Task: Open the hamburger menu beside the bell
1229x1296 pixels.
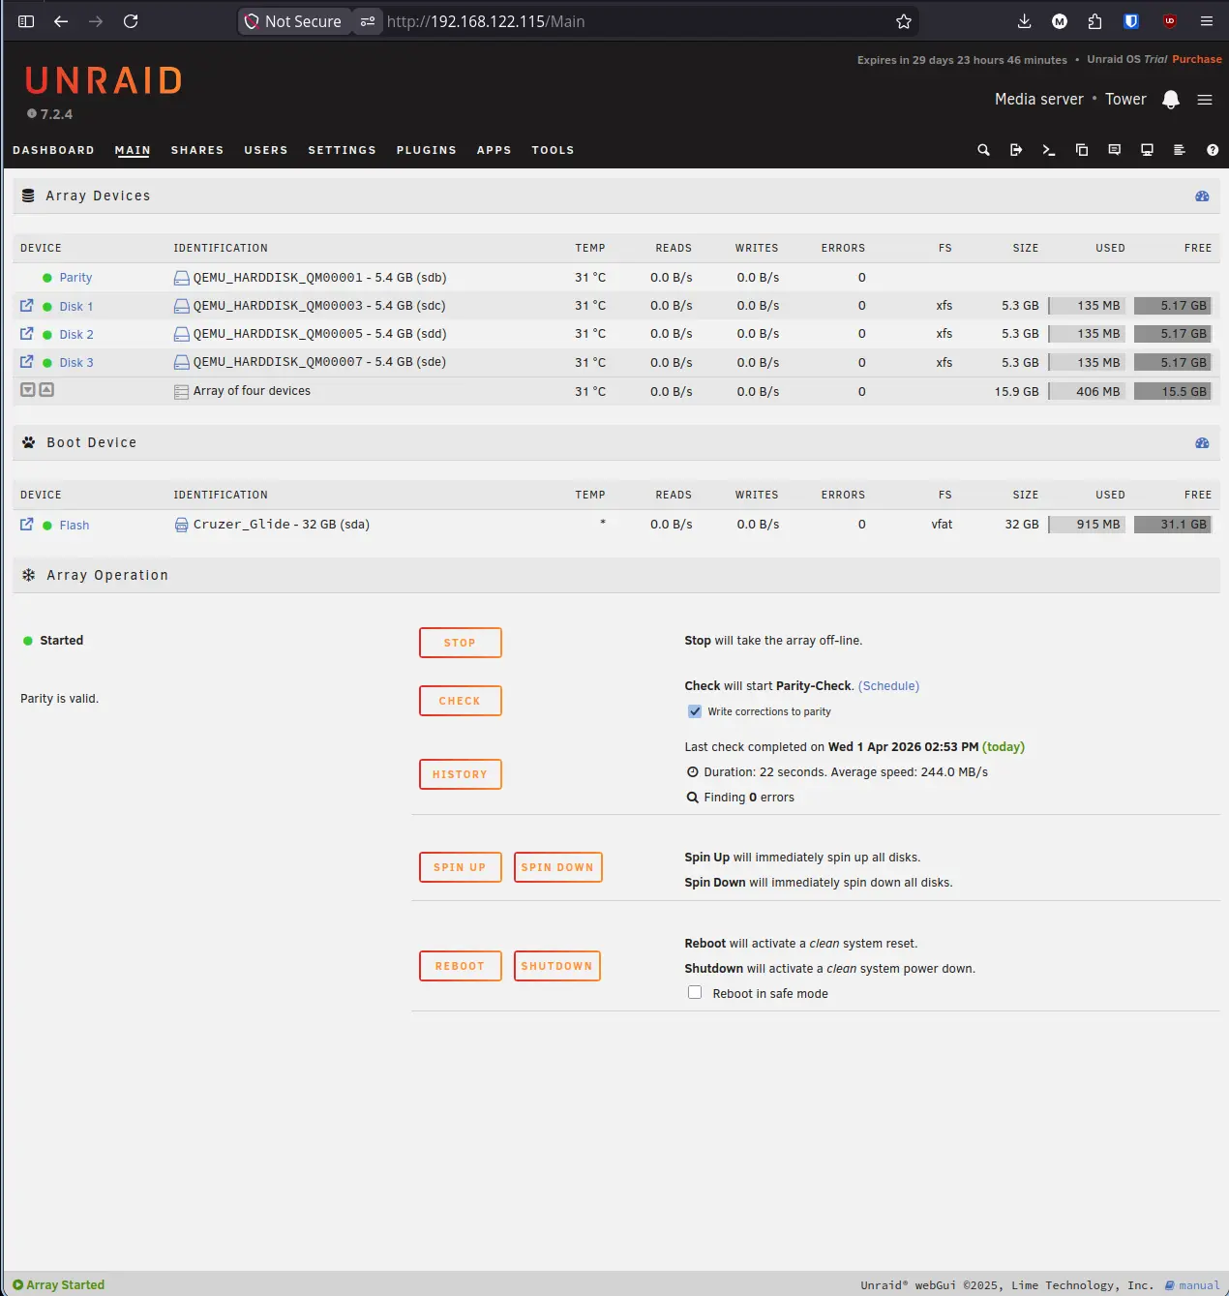Action: (x=1205, y=100)
